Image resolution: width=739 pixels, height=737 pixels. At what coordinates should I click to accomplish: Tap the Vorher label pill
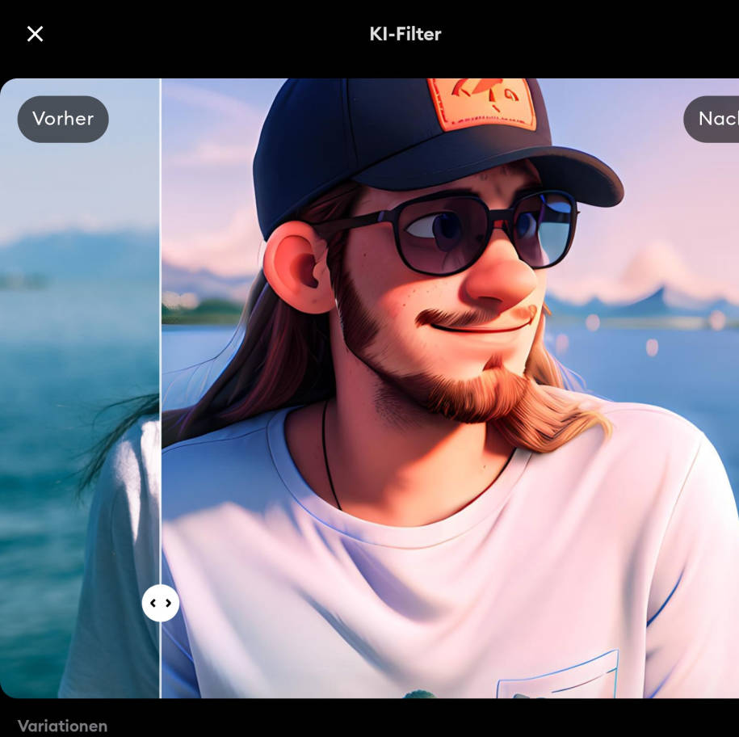[x=63, y=119]
